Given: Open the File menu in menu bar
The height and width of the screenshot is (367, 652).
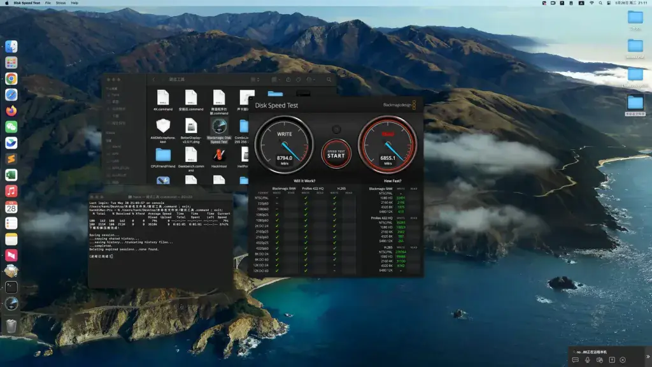Looking at the screenshot, I should (x=48, y=3).
